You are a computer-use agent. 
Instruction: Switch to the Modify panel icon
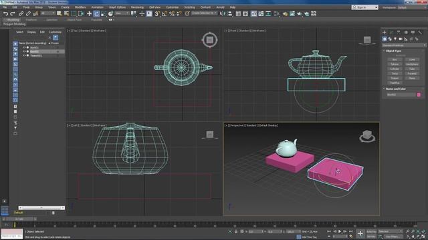[x=391, y=32]
